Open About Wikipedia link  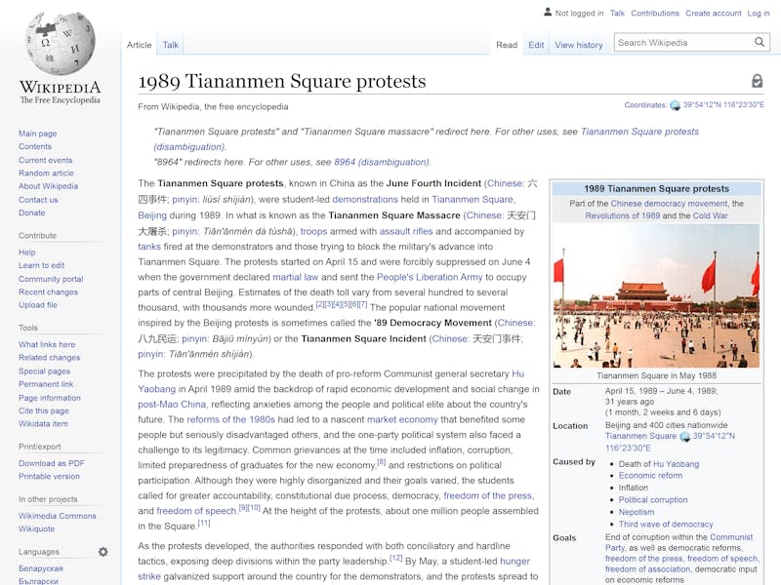[x=48, y=186]
